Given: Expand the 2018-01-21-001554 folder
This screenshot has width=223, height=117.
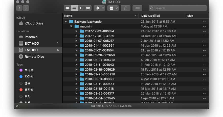Looking at the screenshot, I should coord(76,50).
